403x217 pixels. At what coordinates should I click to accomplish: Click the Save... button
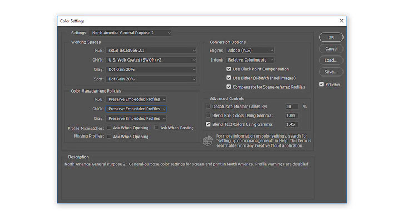pos(331,72)
